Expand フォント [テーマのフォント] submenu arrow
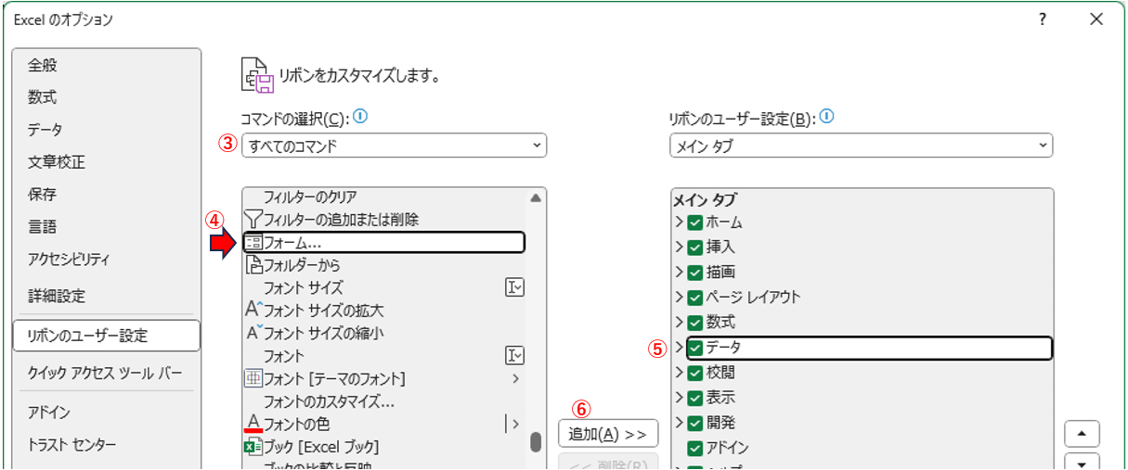The height and width of the screenshot is (470, 1128). 515,378
